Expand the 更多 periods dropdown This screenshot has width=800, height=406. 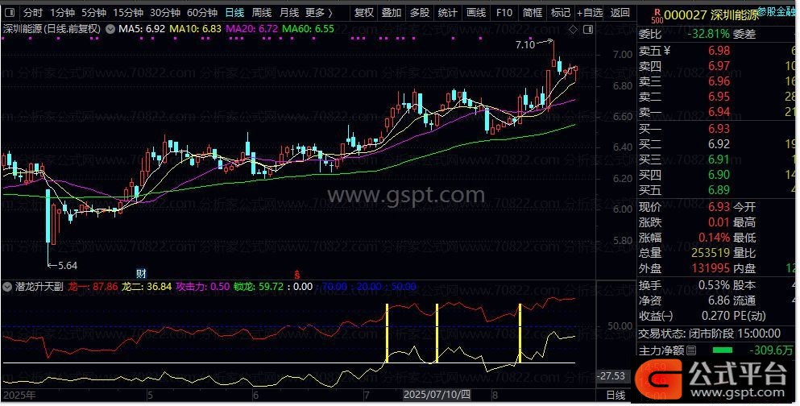coord(318,13)
